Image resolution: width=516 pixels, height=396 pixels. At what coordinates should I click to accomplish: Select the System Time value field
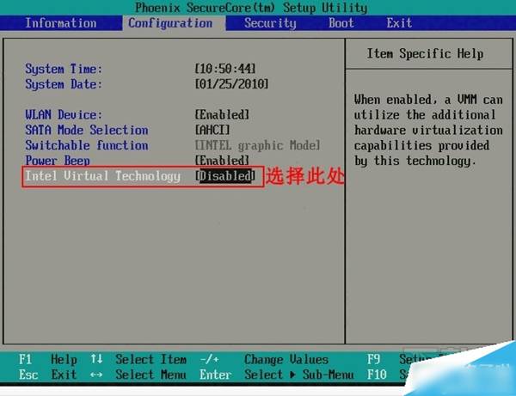coord(224,69)
